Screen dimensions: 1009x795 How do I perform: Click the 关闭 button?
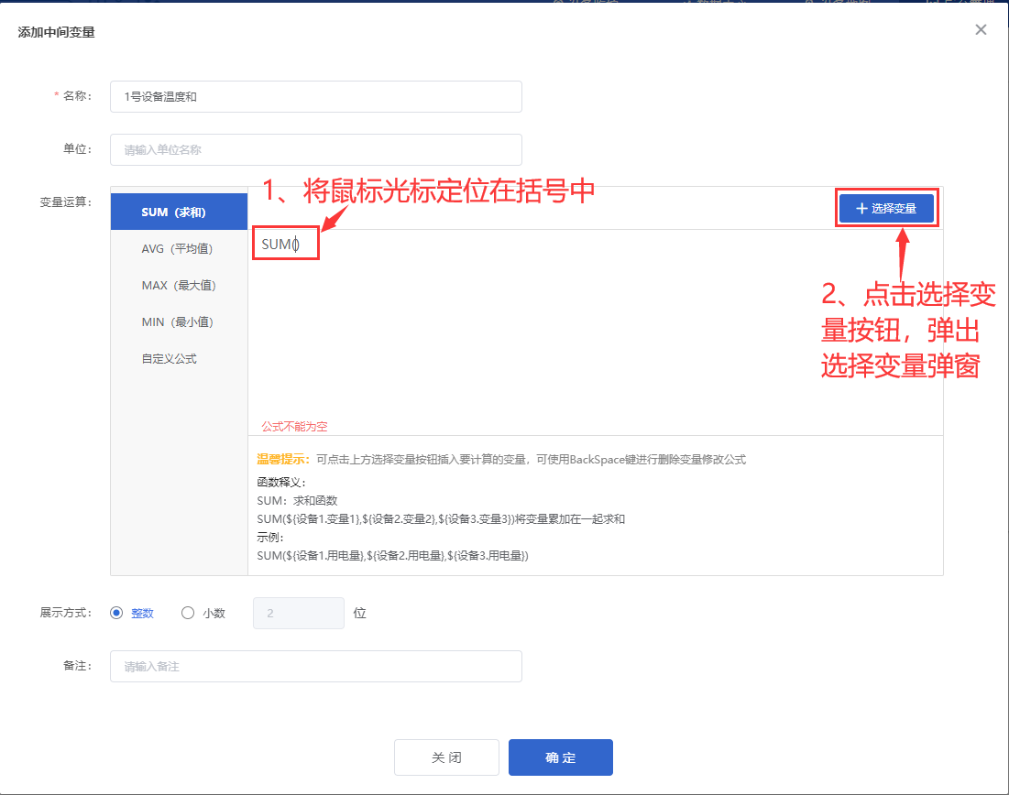446,757
